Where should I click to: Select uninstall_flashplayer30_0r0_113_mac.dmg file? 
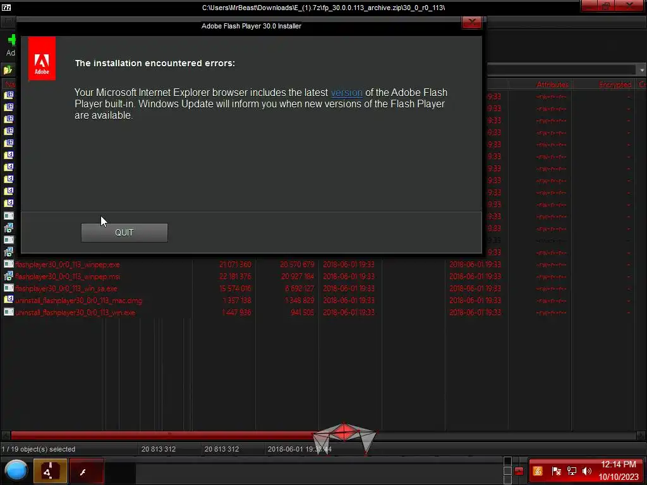click(78, 300)
